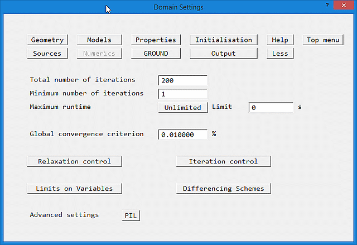Viewport: 357px width, 245px height.
Task: Open the Sources panel
Action: pyautogui.click(x=47, y=54)
